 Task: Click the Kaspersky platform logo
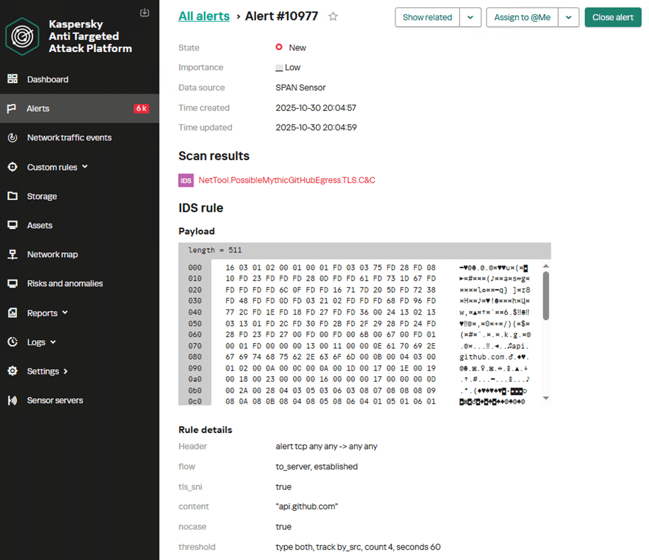23,37
